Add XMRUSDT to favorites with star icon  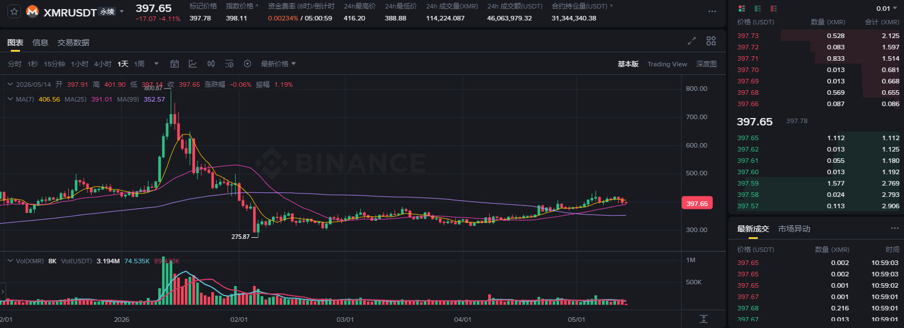14,11
